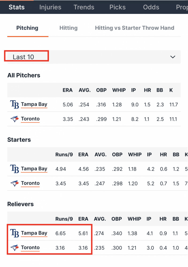Click Toronto logo in Starters table
This screenshot has height=267, width=188.
coord(14,183)
